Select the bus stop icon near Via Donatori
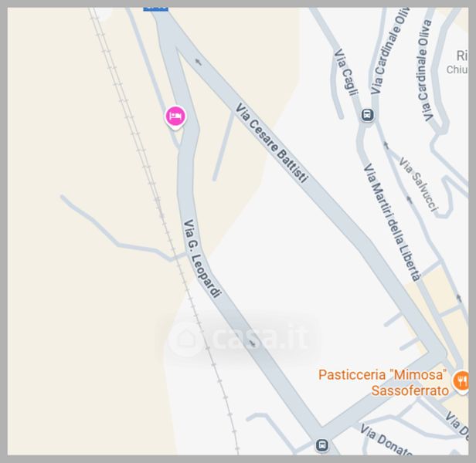 click(322, 445)
